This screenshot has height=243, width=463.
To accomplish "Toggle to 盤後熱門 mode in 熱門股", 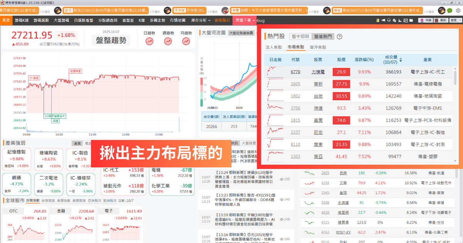I will (323, 37).
